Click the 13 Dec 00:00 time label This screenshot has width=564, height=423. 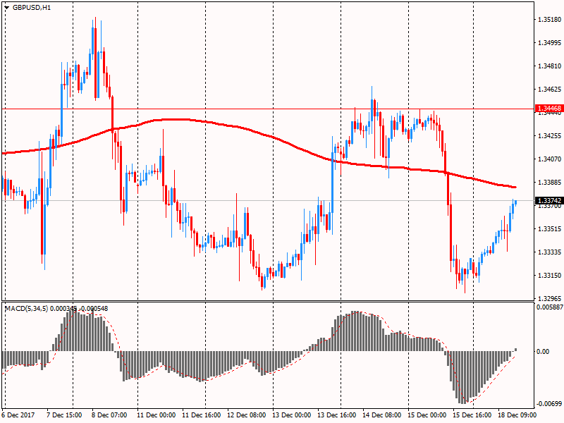point(291,415)
